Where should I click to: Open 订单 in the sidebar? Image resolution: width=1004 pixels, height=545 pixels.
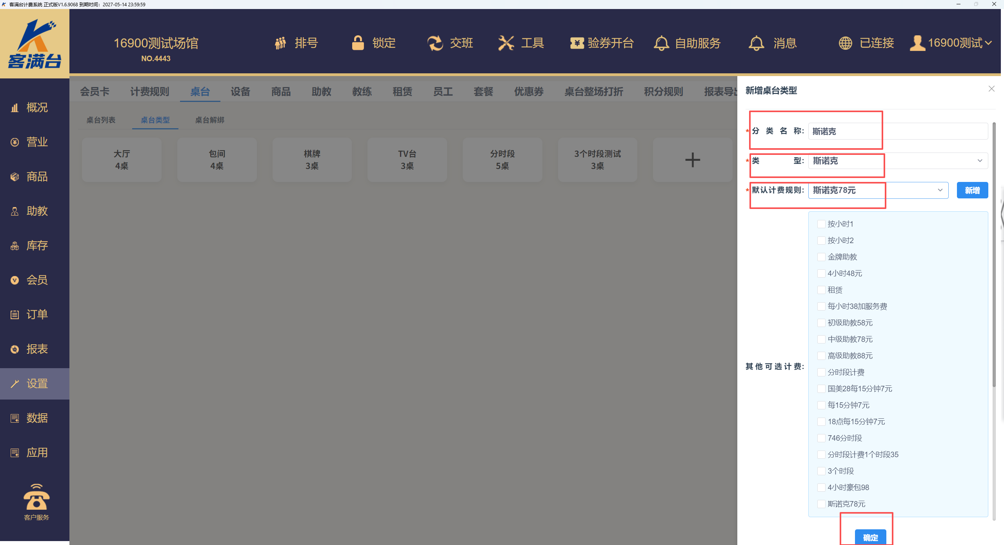(x=35, y=314)
